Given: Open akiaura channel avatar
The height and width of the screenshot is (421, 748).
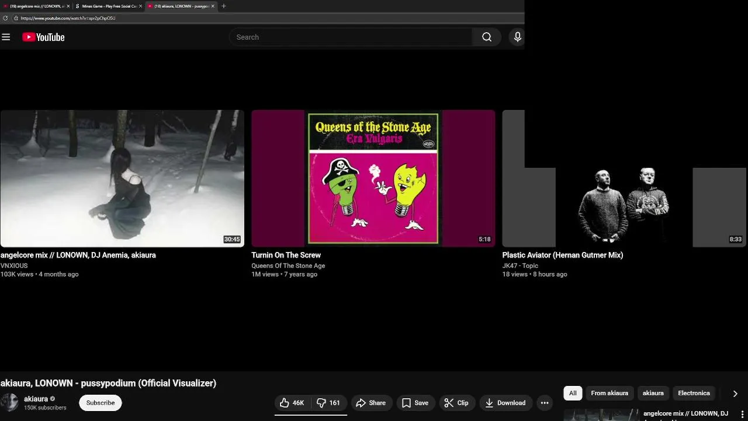Looking at the screenshot, I should 9,403.
